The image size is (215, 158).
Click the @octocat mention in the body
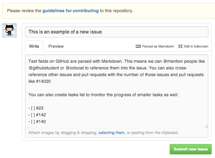(75, 68)
